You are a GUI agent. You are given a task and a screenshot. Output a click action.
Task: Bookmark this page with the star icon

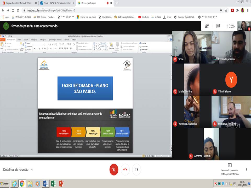pos(226,10)
